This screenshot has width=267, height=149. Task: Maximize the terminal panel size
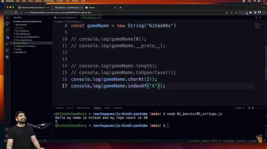coord(260,108)
